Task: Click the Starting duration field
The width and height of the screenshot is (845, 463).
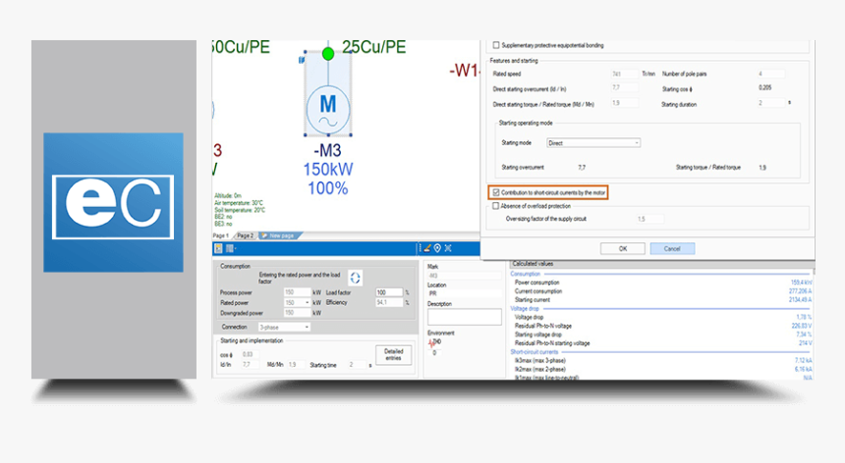Action: [771, 103]
